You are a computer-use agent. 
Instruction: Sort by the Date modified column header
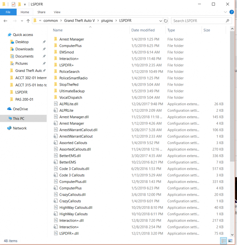pyautogui.click(x=143, y=30)
